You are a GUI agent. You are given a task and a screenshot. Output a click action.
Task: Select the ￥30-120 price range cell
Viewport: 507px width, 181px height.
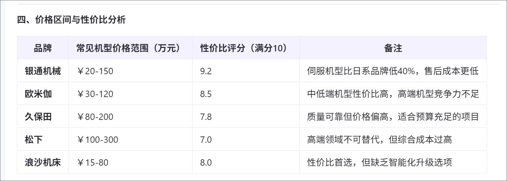pos(95,94)
